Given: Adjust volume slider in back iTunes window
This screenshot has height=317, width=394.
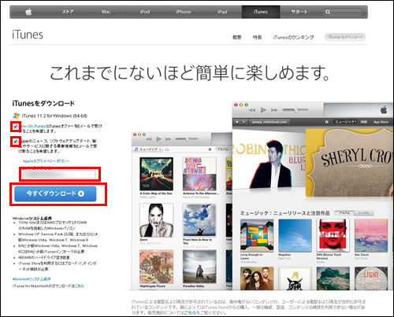Looking at the screenshot, I should pyautogui.click(x=187, y=139).
